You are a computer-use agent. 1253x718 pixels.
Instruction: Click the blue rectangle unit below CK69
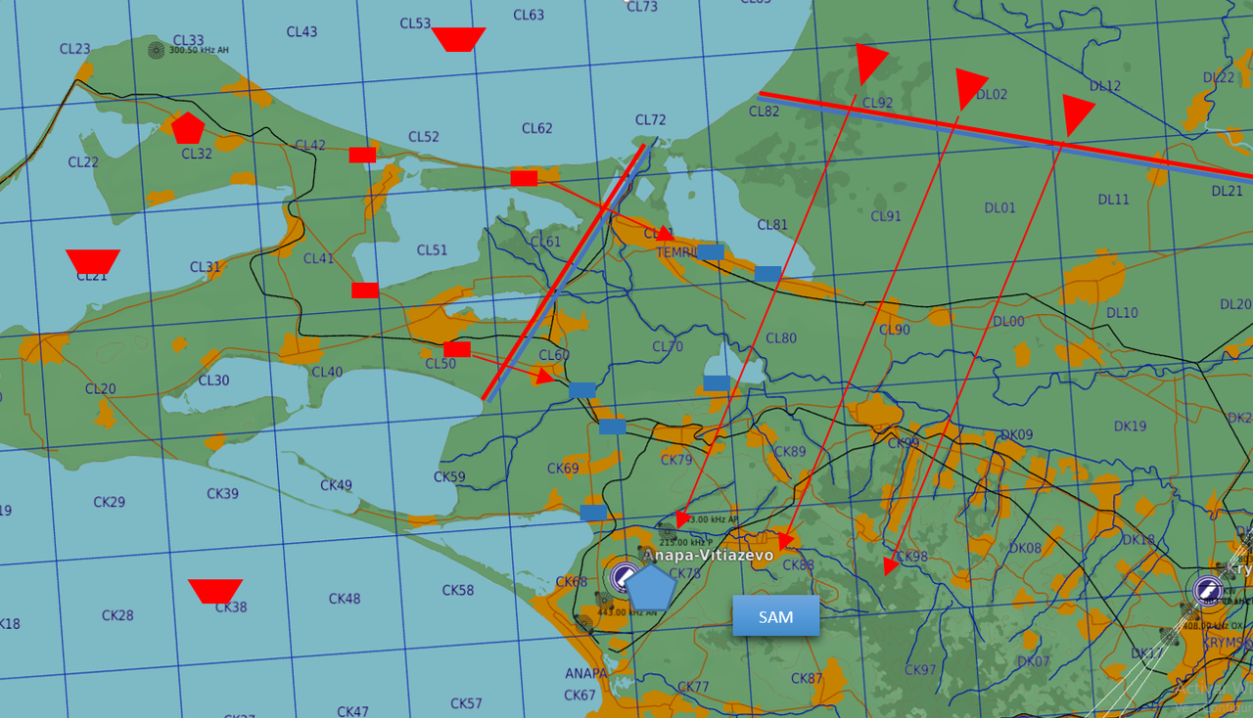[x=593, y=512]
